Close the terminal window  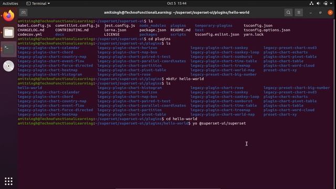[x=330, y=13]
